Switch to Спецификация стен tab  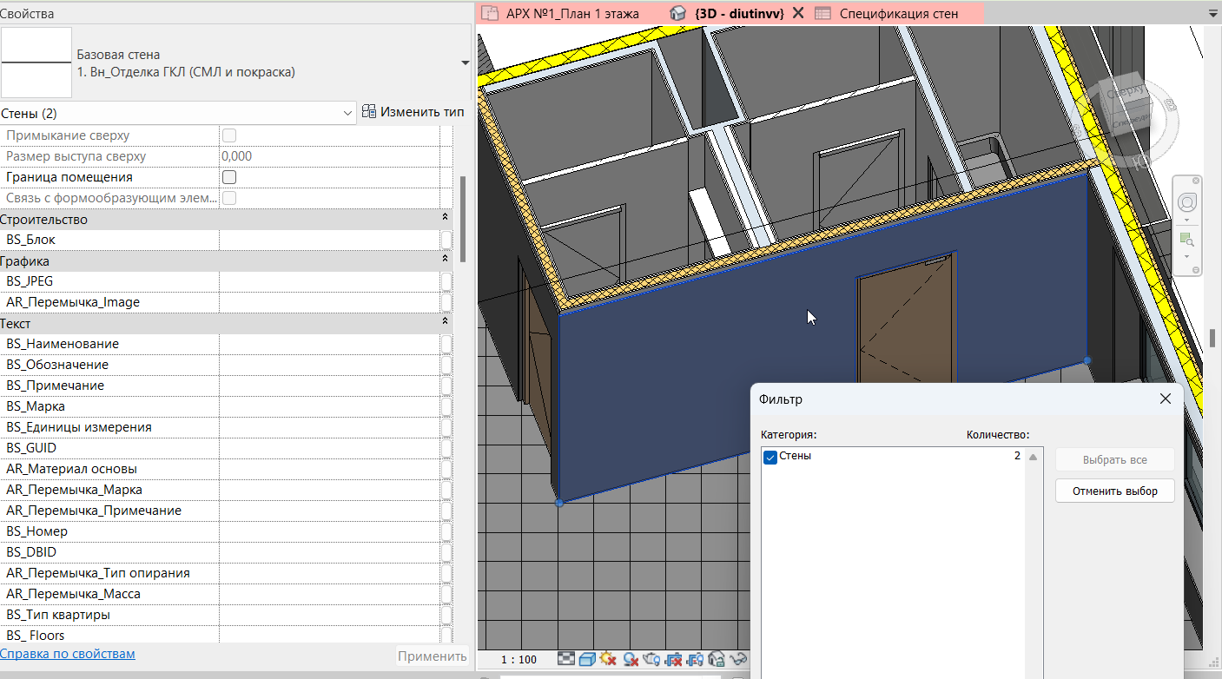898,13
